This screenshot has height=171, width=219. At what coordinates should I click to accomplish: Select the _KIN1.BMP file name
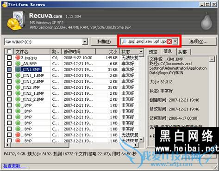coord(31,69)
